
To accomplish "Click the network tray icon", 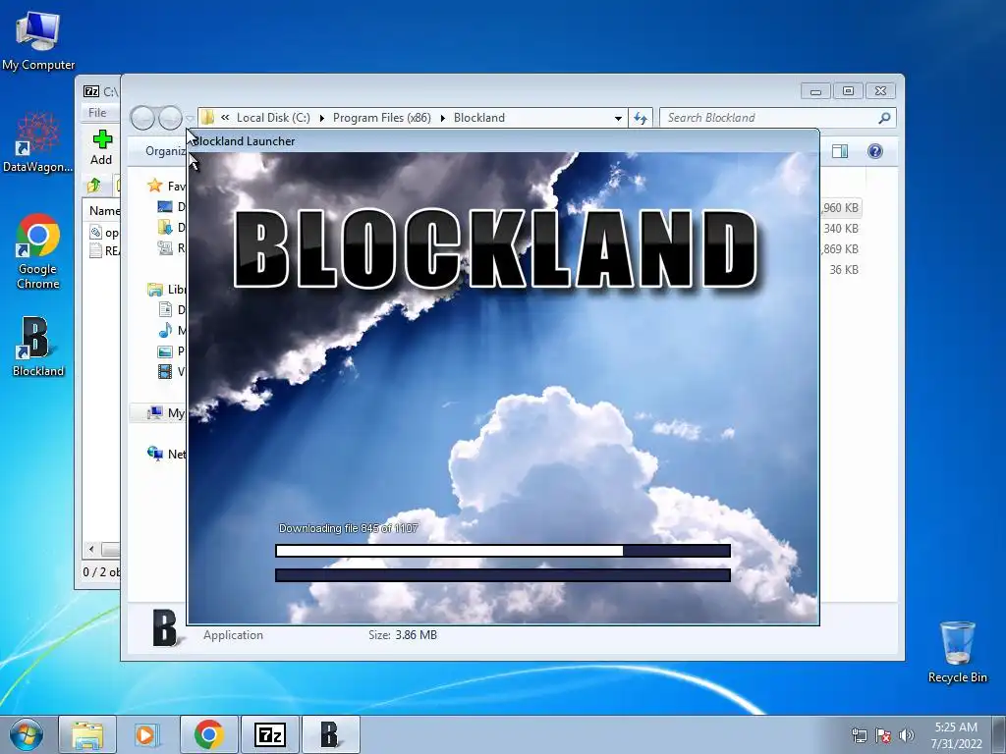I will tap(859, 735).
